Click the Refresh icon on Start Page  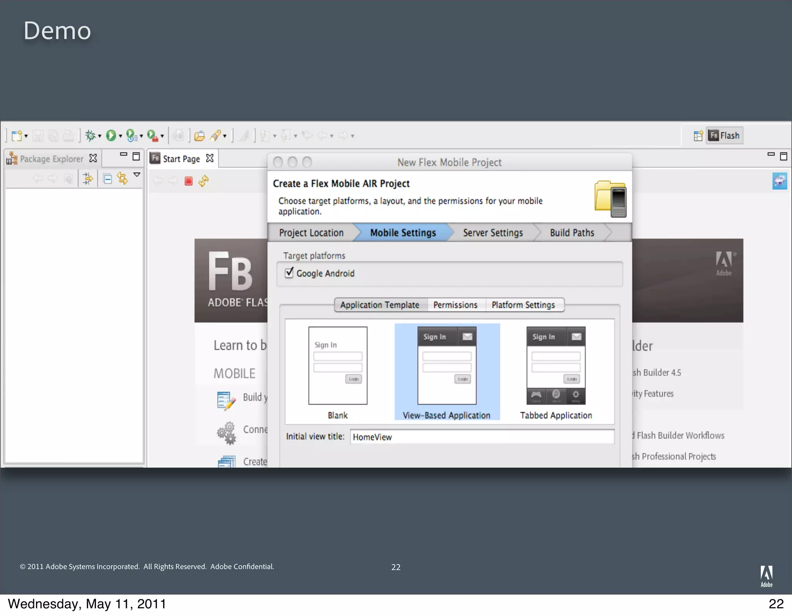pyautogui.click(x=203, y=181)
